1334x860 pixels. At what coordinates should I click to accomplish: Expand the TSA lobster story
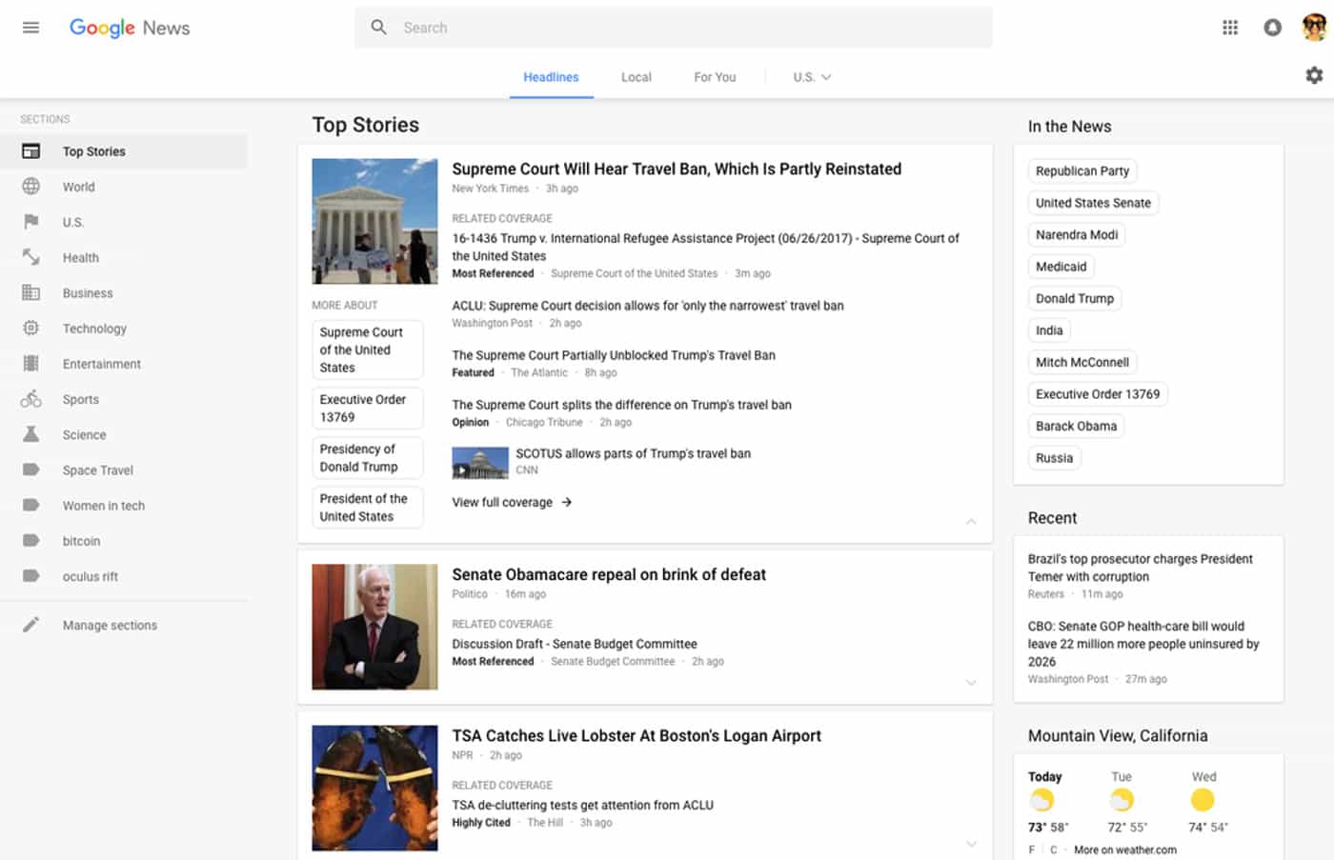click(971, 844)
